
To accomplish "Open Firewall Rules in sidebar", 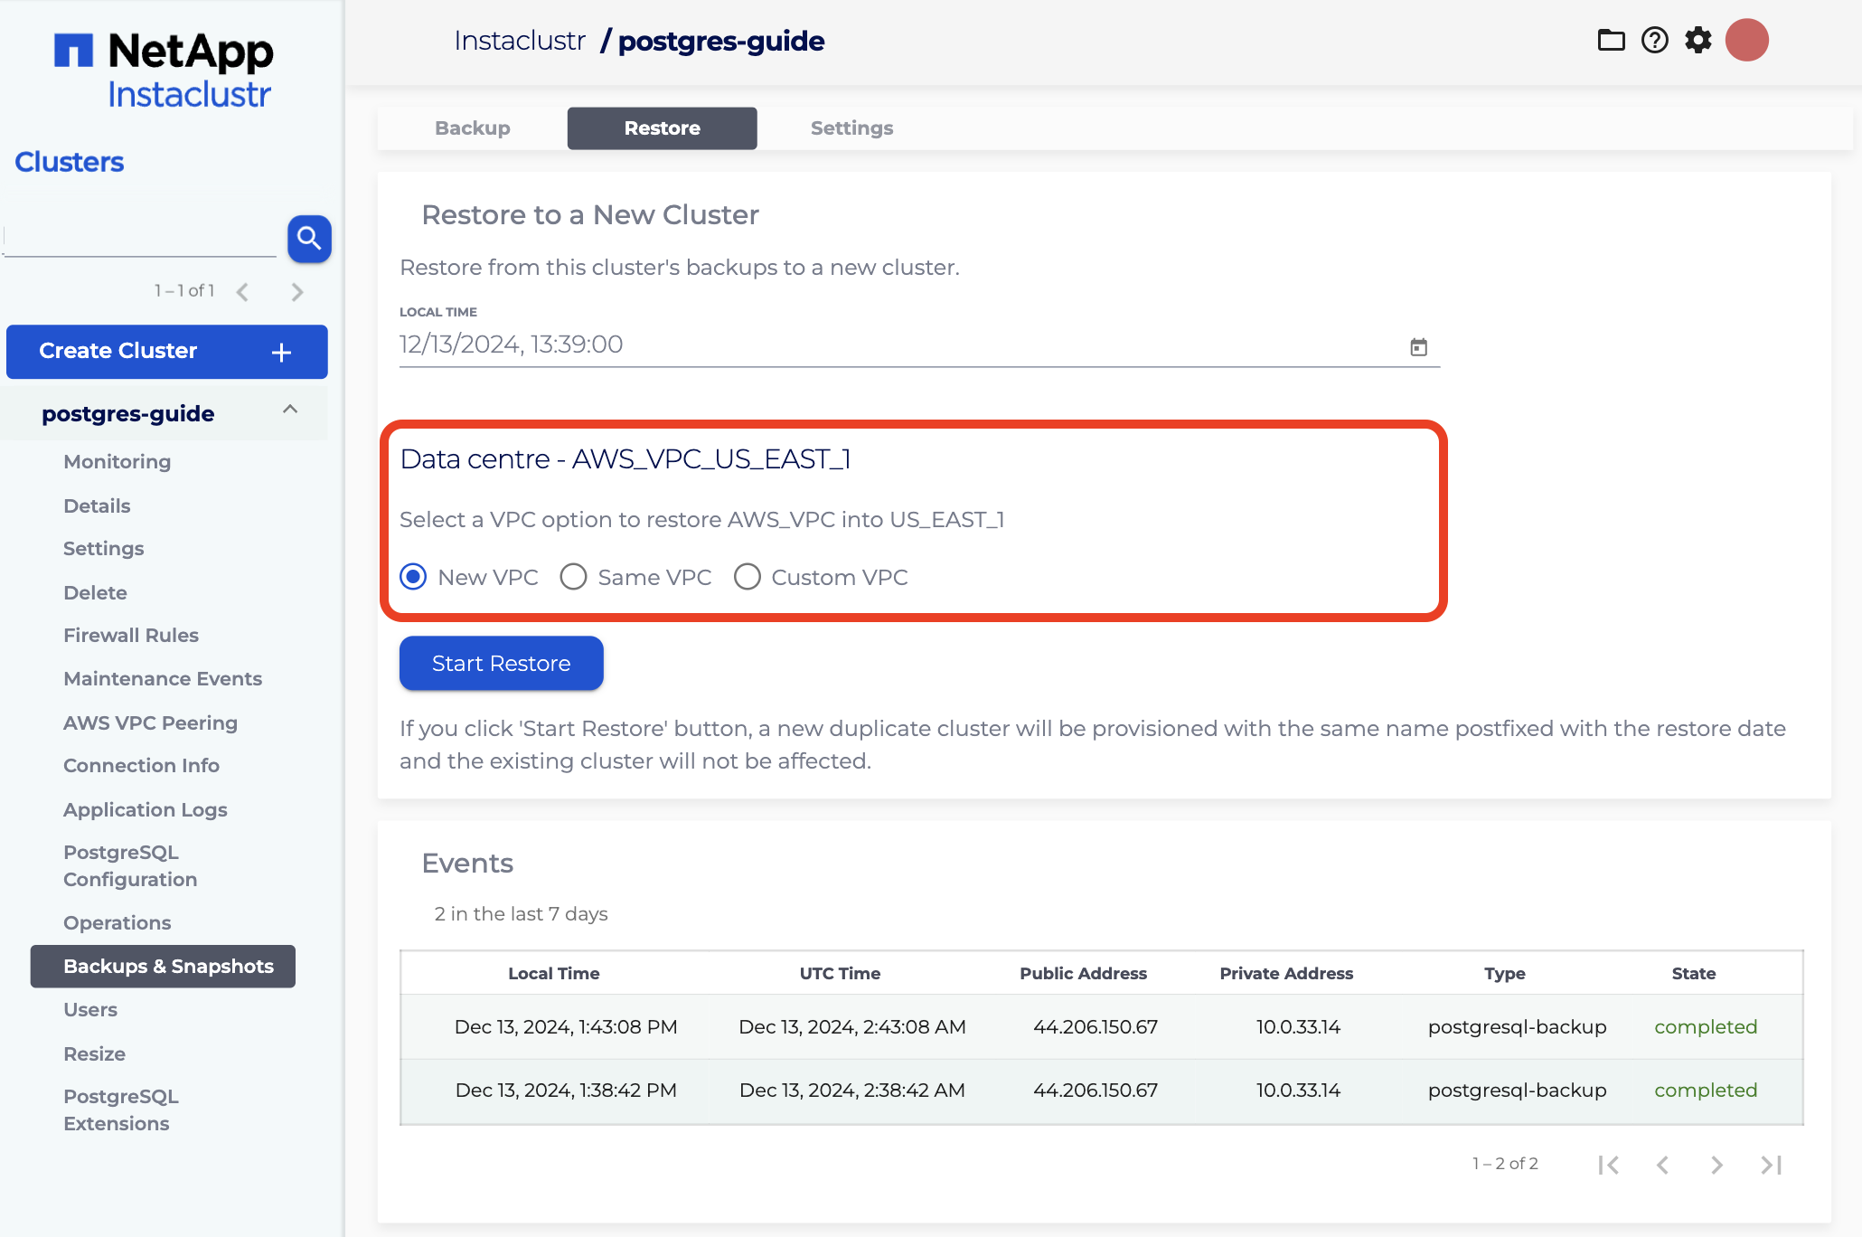I will pyautogui.click(x=131, y=636).
